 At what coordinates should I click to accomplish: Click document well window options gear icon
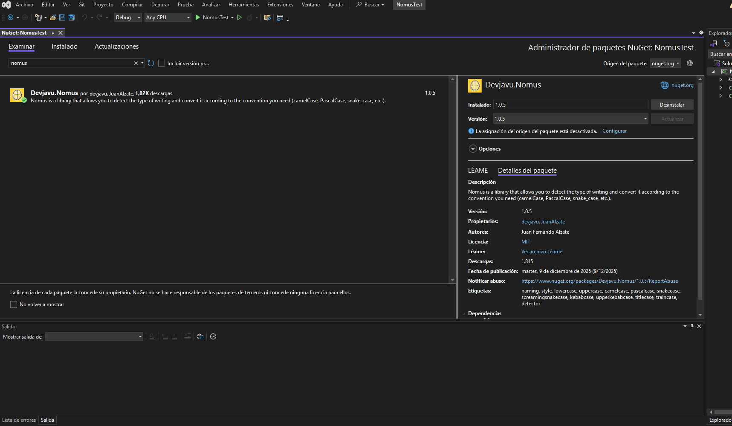pyautogui.click(x=701, y=32)
